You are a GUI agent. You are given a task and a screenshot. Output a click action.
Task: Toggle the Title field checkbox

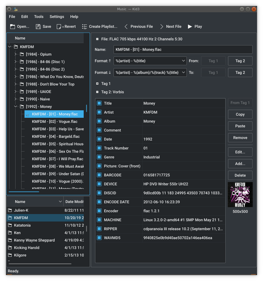(x=99, y=103)
